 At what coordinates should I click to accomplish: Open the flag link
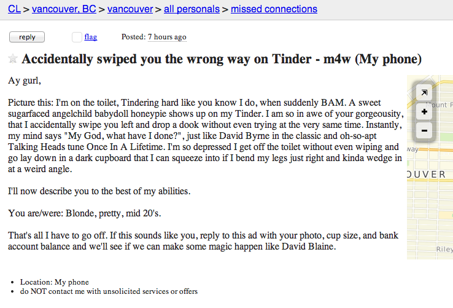pos(91,37)
